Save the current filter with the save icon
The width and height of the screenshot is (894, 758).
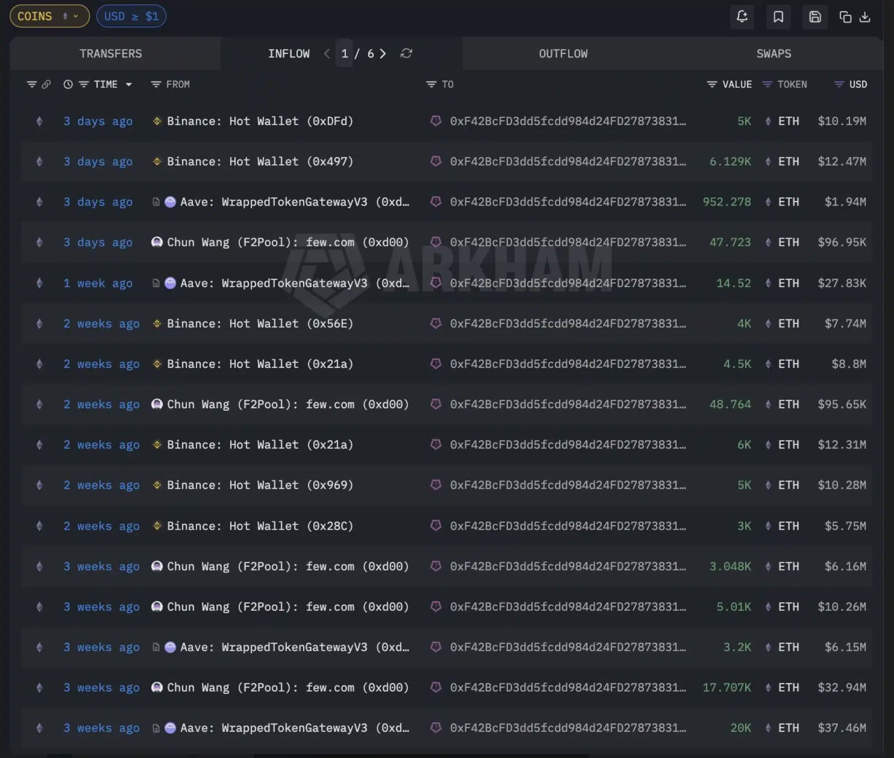tap(815, 16)
